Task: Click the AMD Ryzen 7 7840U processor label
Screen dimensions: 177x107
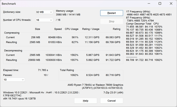Action: tap(95, 85)
